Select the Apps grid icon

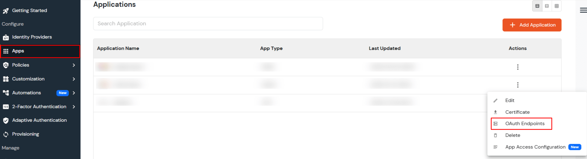point(6,51)
